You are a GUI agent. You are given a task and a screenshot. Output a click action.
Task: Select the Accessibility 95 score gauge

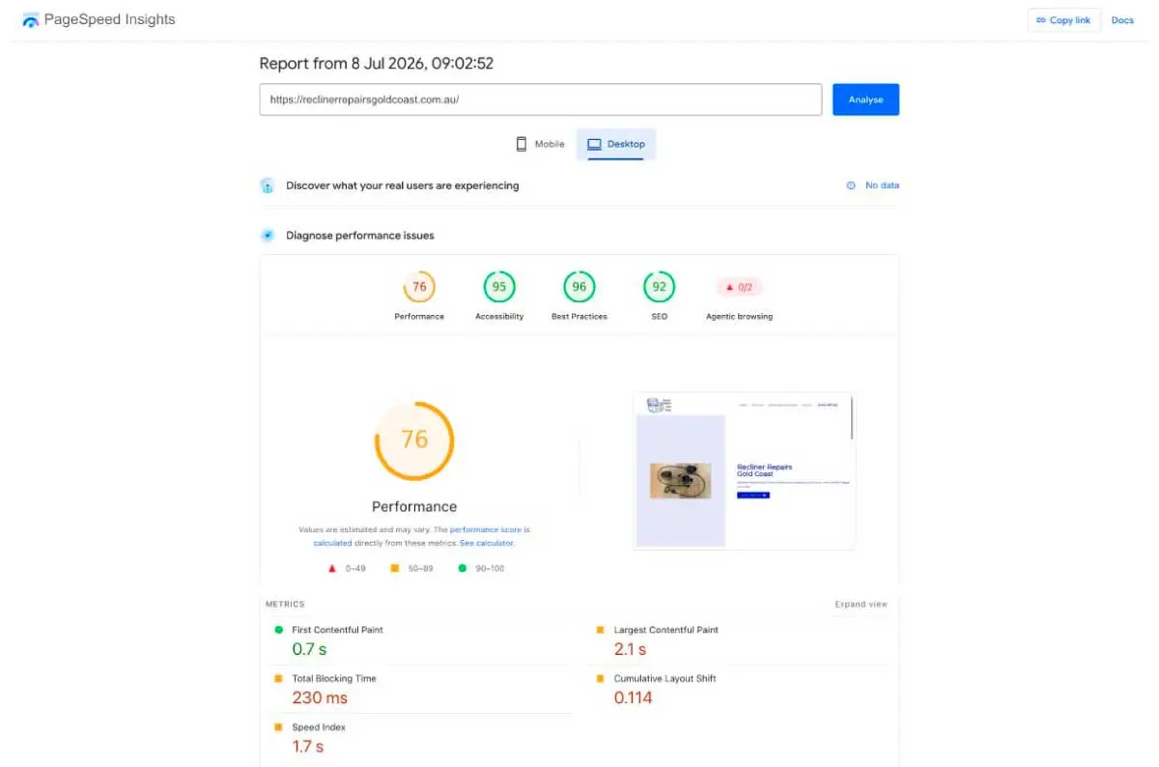pyautogui.click(x=499, y=287)
